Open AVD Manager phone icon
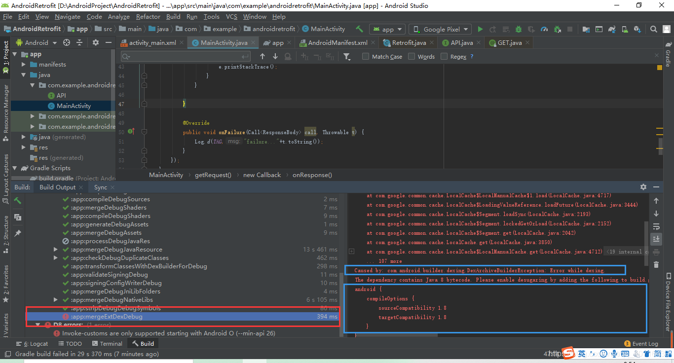The image size is (674, 363). click(625, 29)
